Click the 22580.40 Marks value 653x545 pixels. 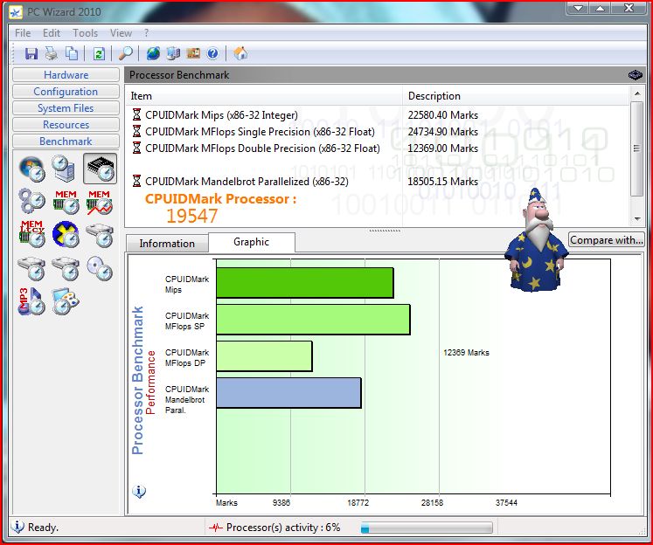click(x=442, y=115)
